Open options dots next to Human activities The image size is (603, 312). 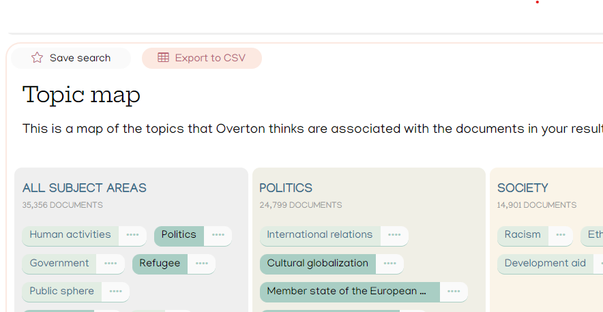pyautogui.click(x=133, y=235)
